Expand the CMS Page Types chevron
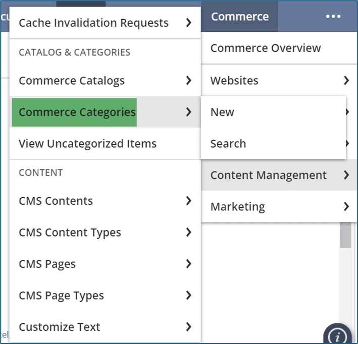Viewport: 358px width, 344px height. (188, 295)
